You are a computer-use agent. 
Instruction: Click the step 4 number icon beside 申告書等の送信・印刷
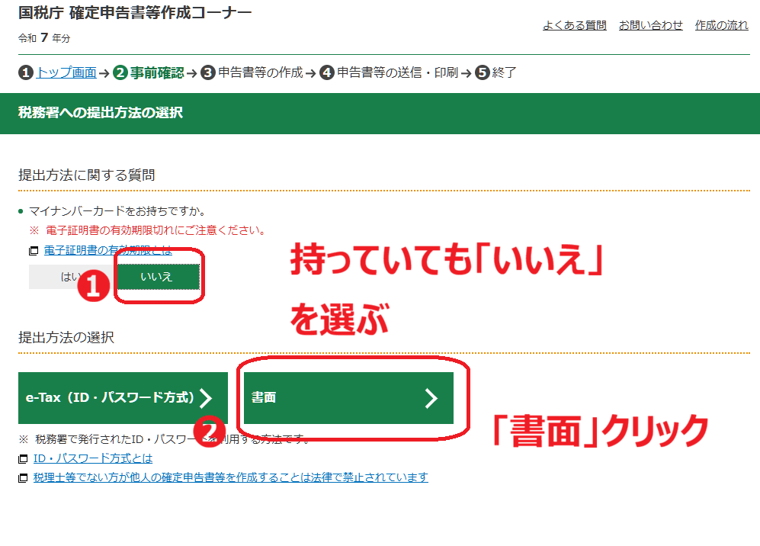point(327,73)
